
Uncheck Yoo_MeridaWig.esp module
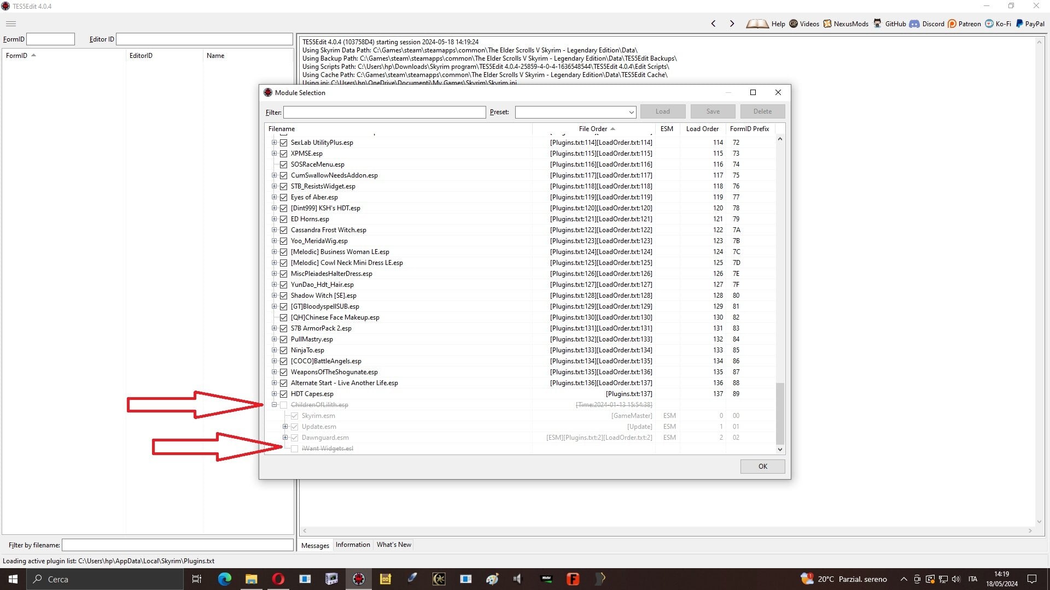(284, 241)
